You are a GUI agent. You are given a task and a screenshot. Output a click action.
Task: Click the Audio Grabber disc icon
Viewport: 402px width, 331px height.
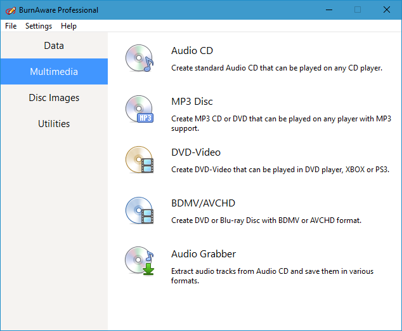click(139, 261)
